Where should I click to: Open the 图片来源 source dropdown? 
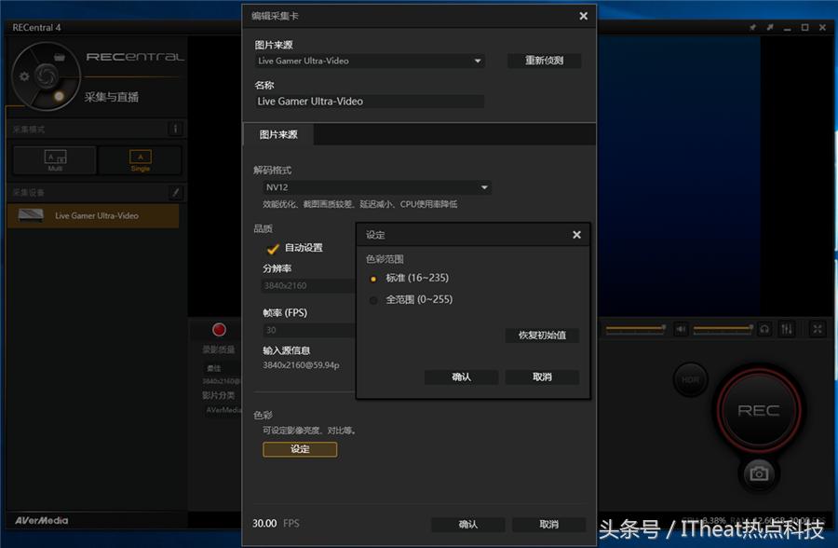pyautogui.click(x=369, y=60)
